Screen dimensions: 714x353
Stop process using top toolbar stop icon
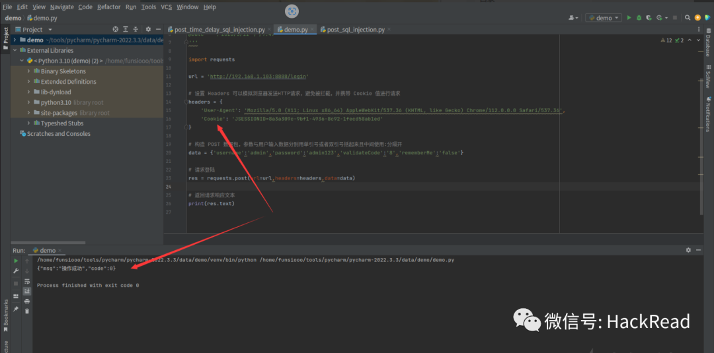(675, 18)
